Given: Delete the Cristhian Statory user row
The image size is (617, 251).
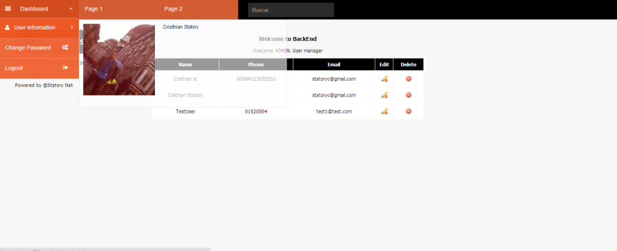Looking at the screenshot, I should [409, 94].
